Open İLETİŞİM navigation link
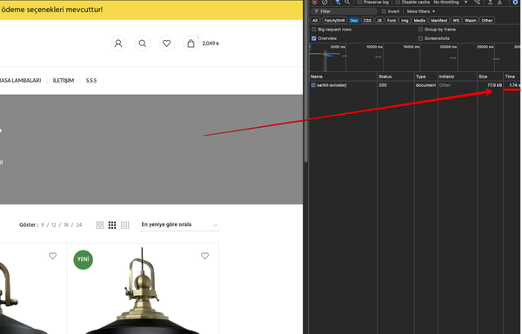Screen dimensions: 522x334 click(x=64, y=81)
